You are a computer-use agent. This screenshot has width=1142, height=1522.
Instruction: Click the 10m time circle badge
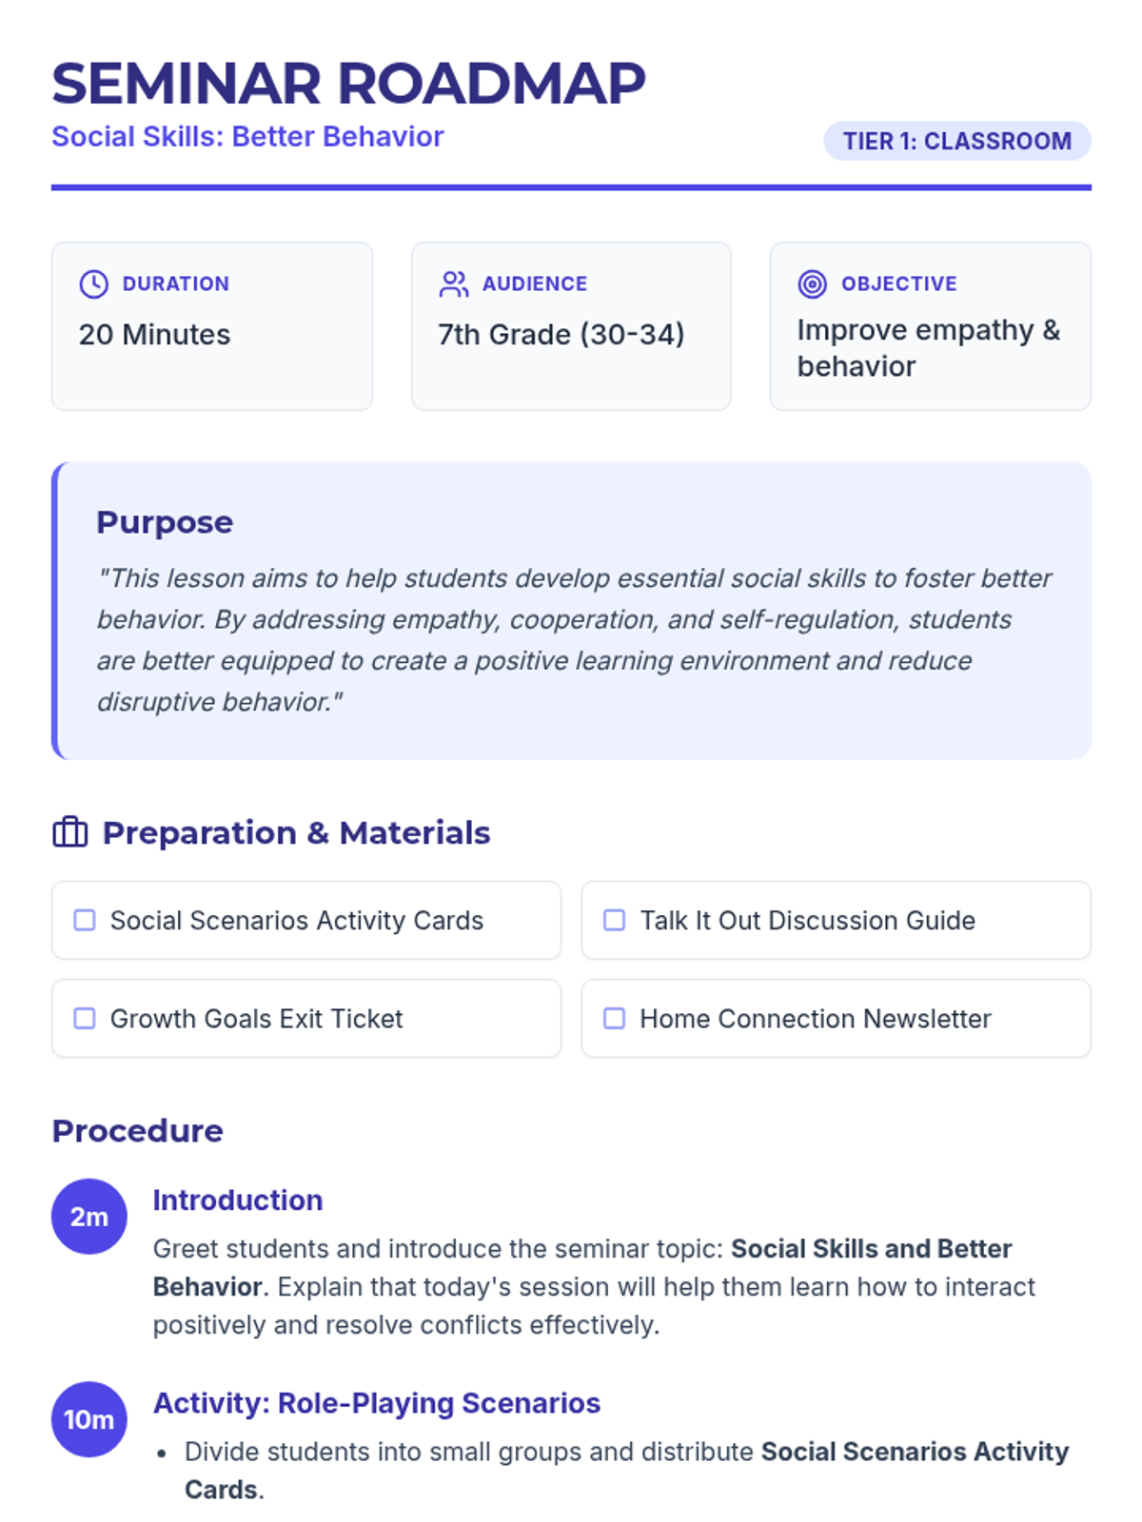point(89,1419)
